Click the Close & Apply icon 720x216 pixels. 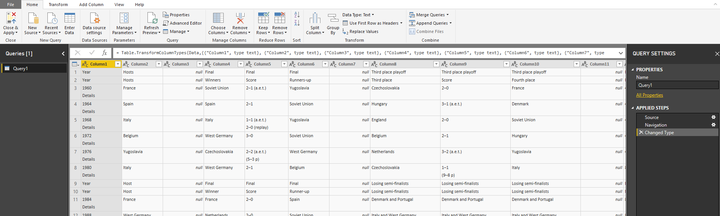11,18
